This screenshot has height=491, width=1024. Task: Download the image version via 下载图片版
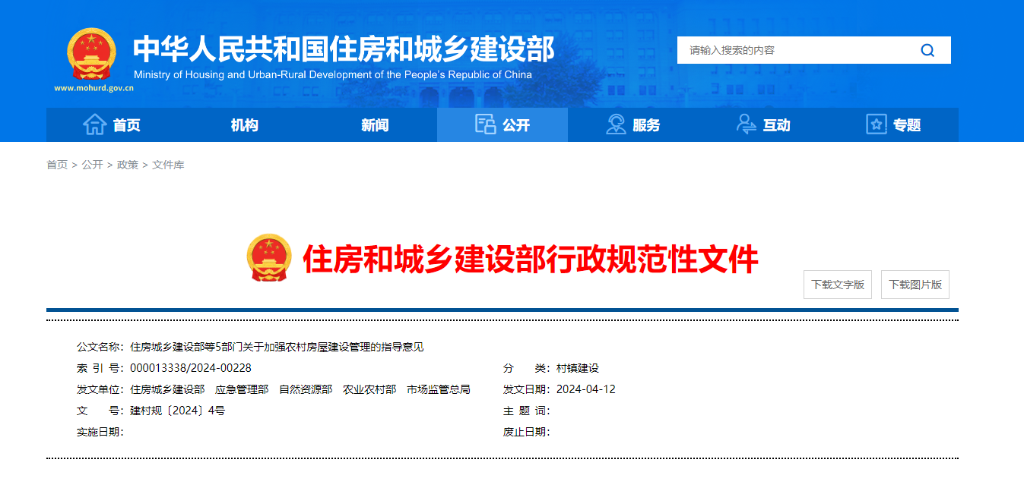[915, 285]
